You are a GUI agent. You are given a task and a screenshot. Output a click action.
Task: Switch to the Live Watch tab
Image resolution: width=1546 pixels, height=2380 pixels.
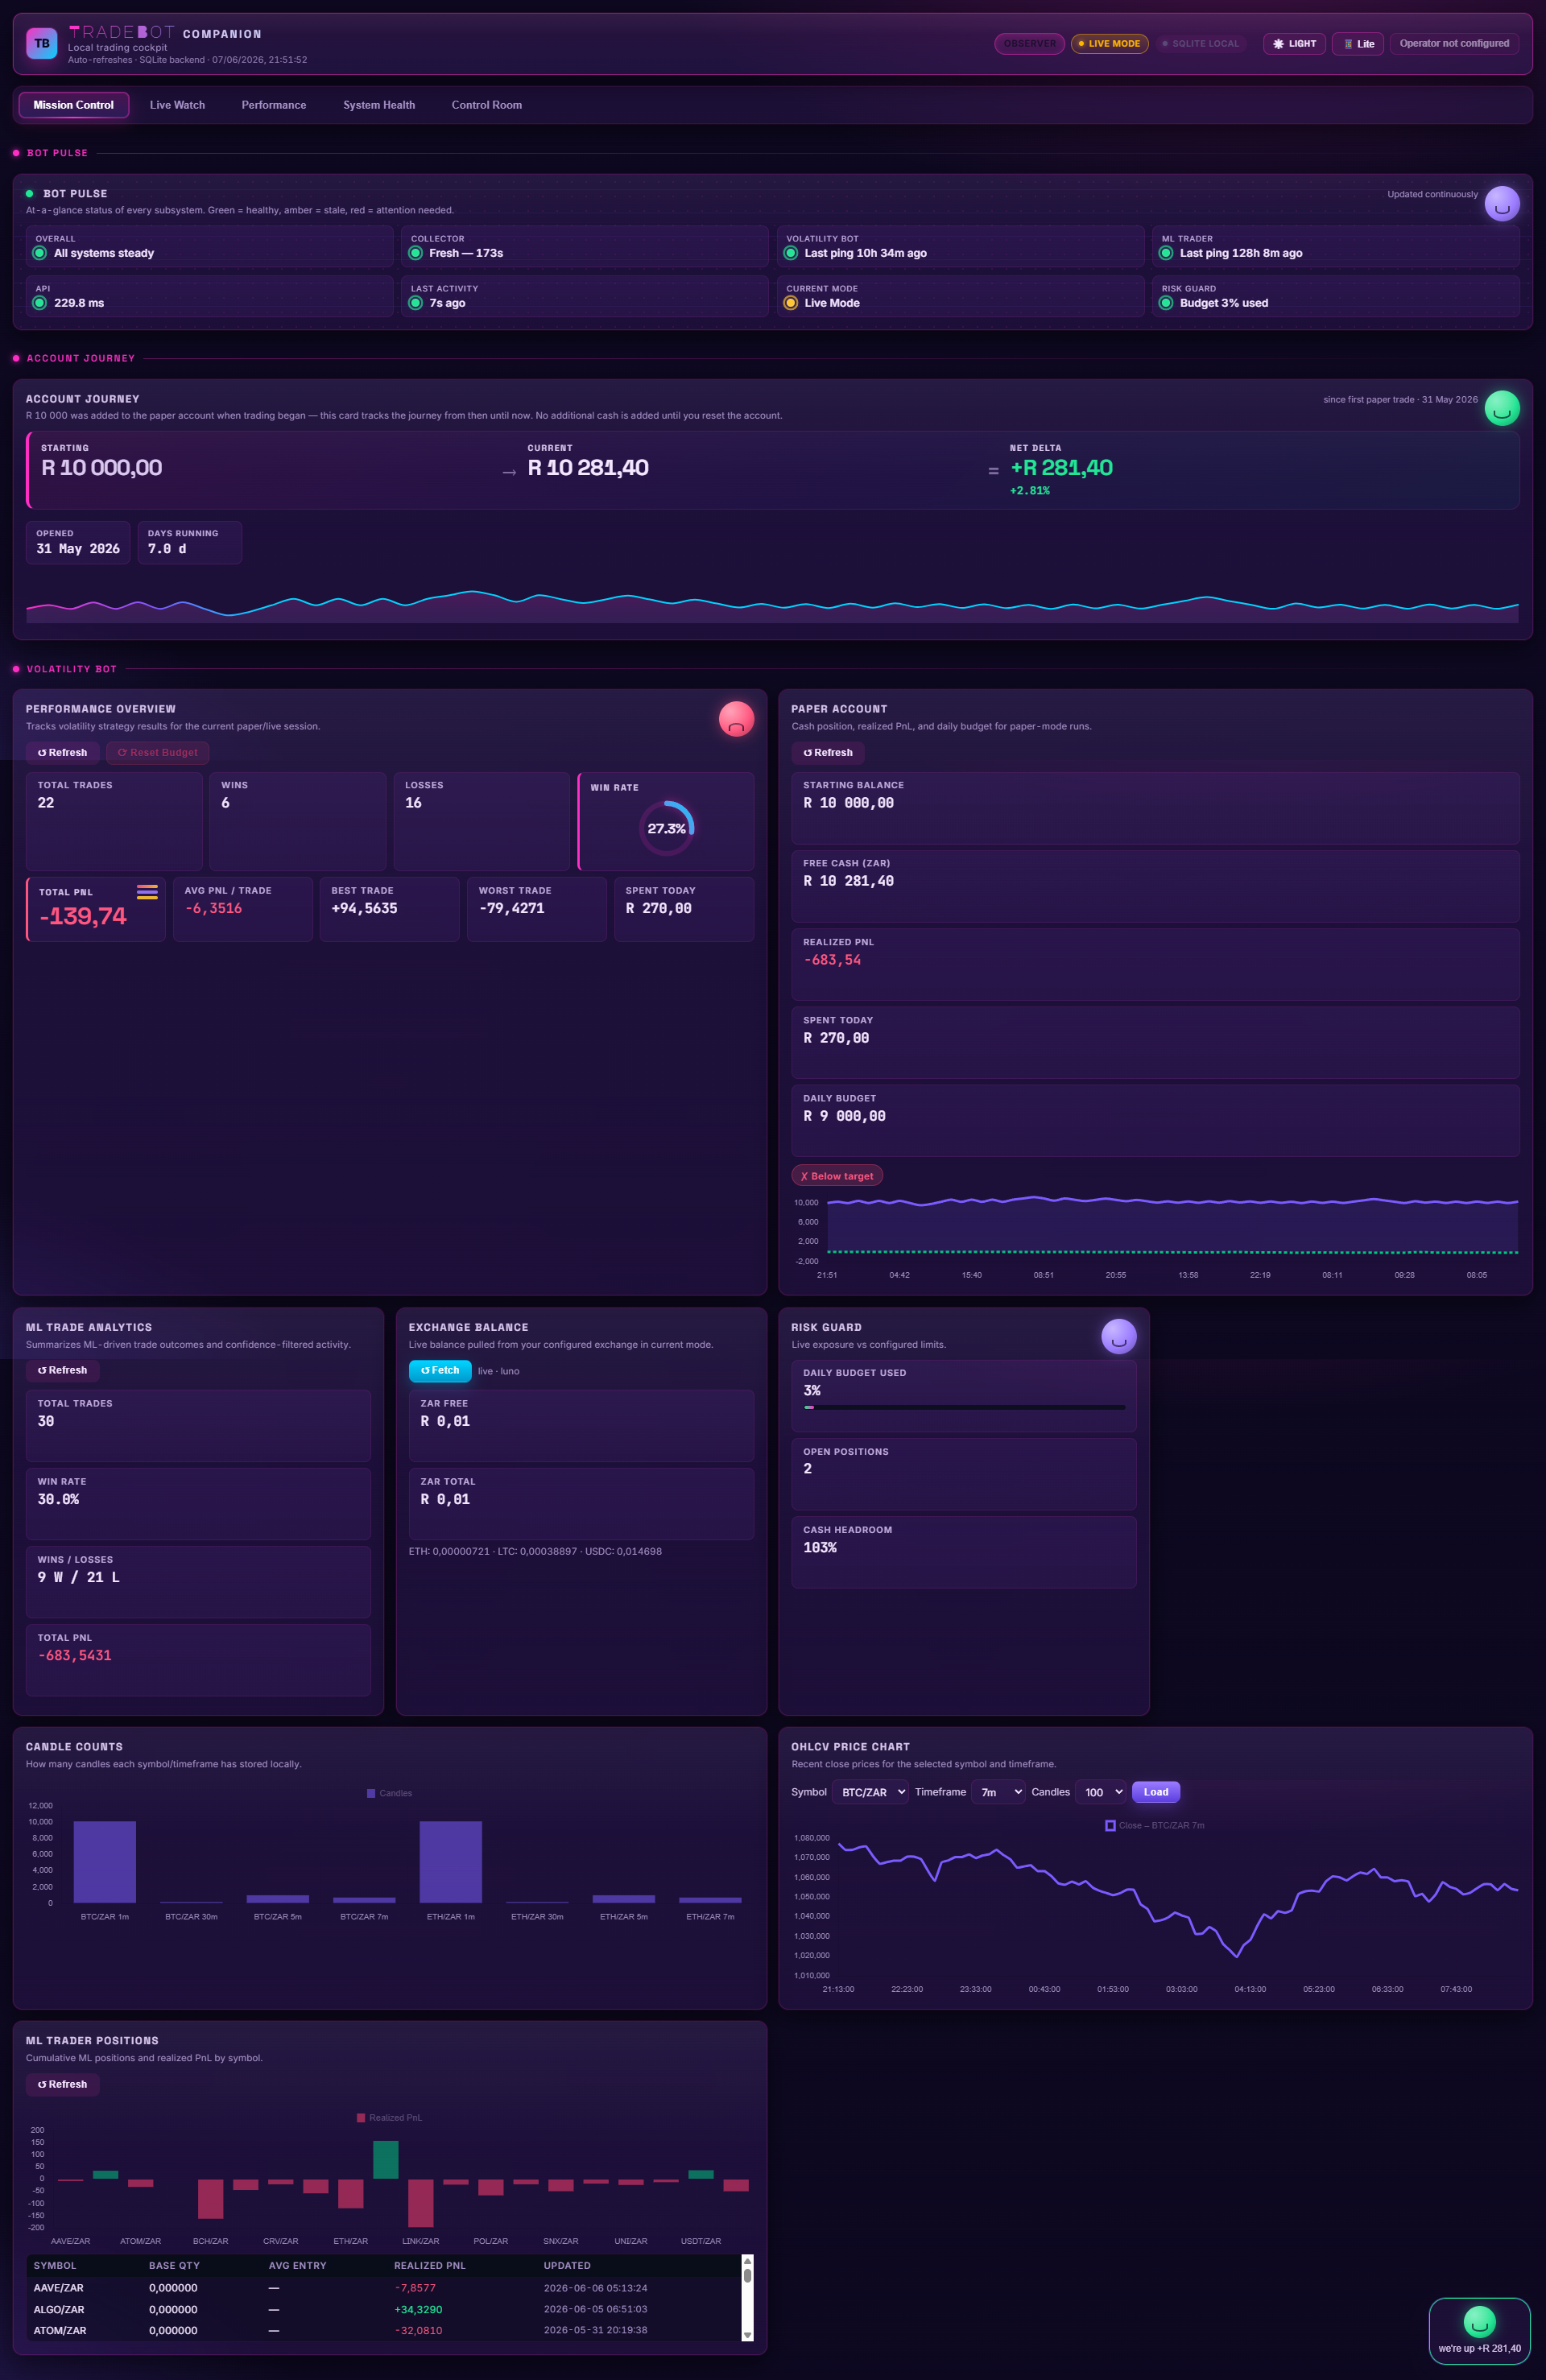click(177, 105)
